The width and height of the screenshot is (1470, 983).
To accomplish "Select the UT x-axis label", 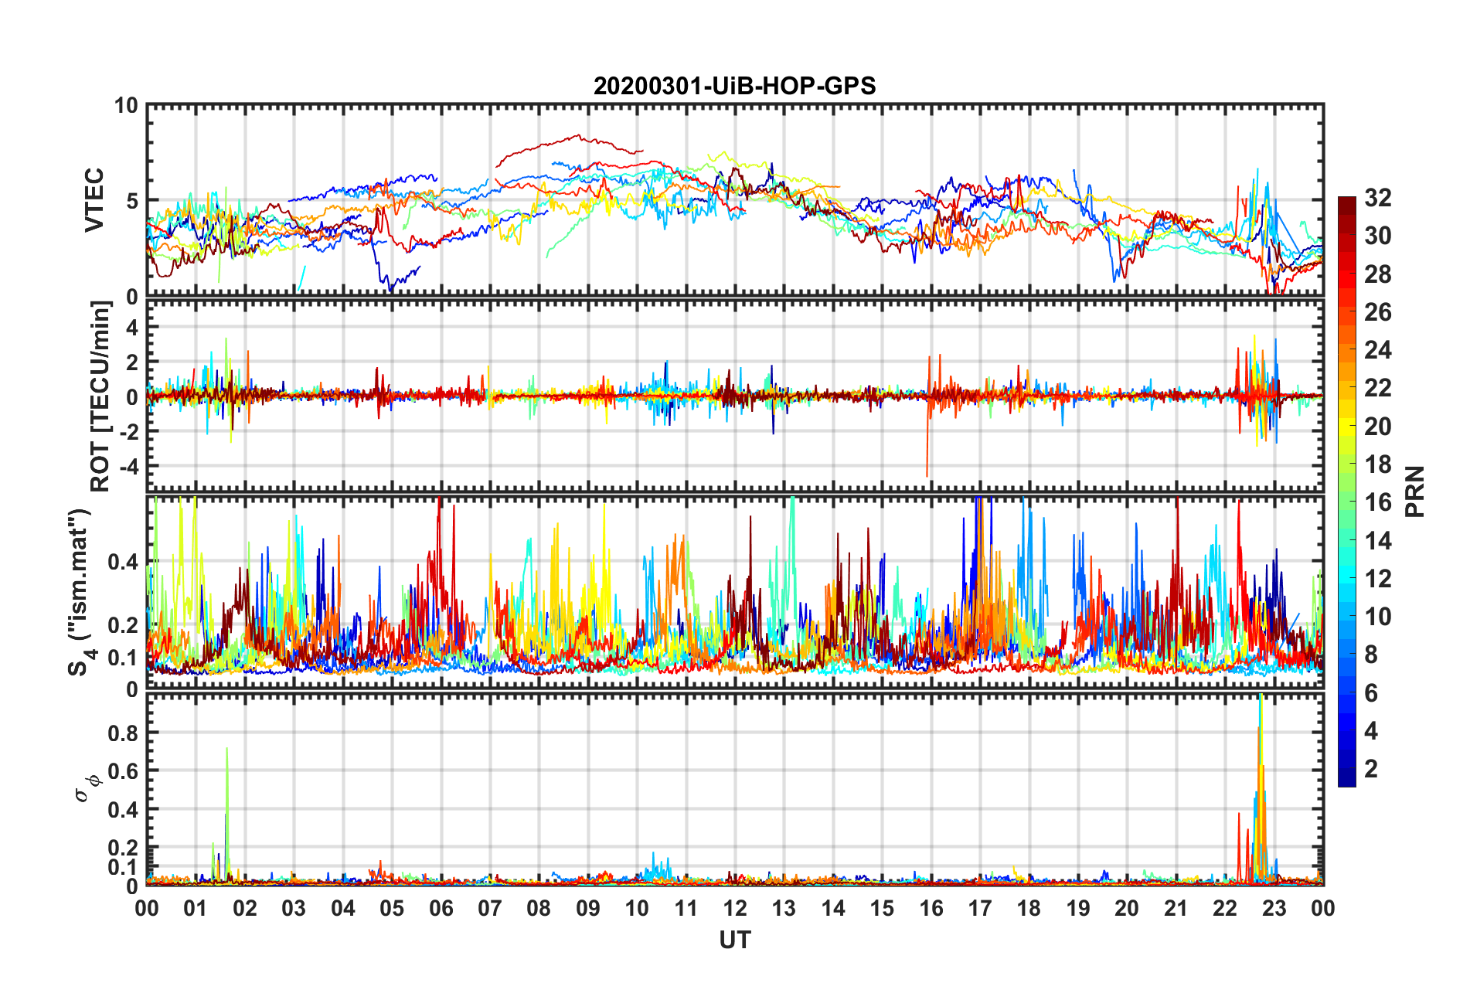I will (x=735, y=940).
